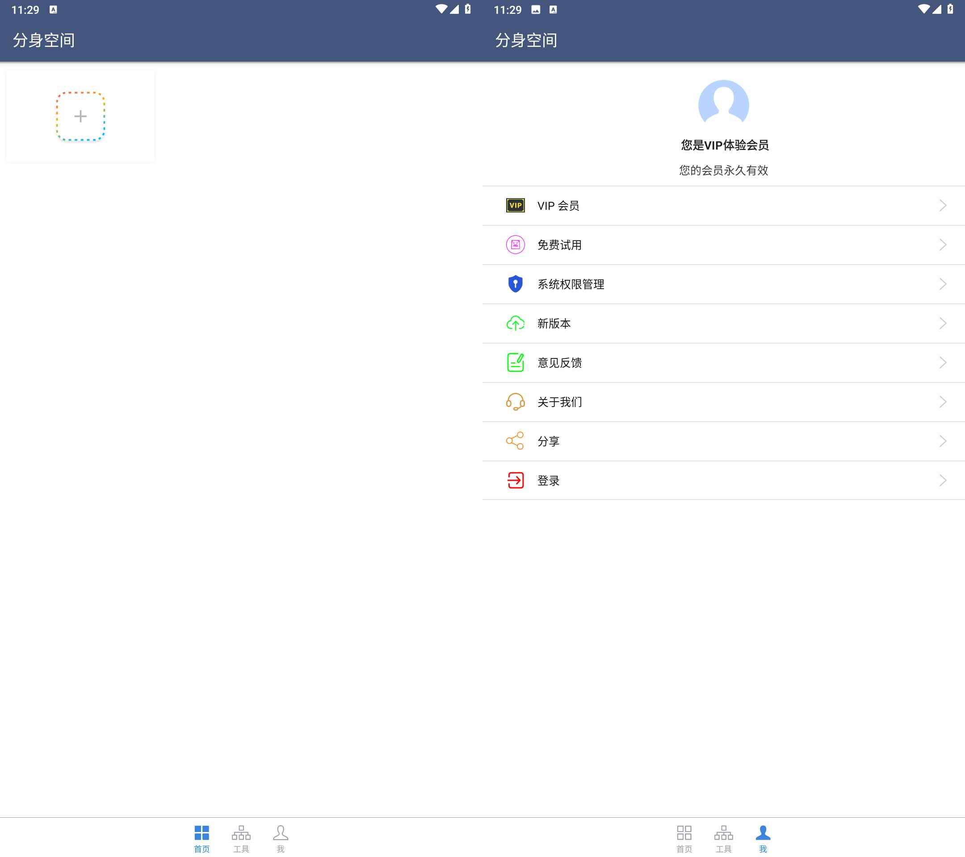Select the 您是VIP体验会员 membership text

[x=723, y=145]
